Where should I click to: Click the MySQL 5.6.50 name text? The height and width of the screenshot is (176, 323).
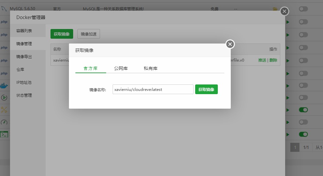pos(22,9)
